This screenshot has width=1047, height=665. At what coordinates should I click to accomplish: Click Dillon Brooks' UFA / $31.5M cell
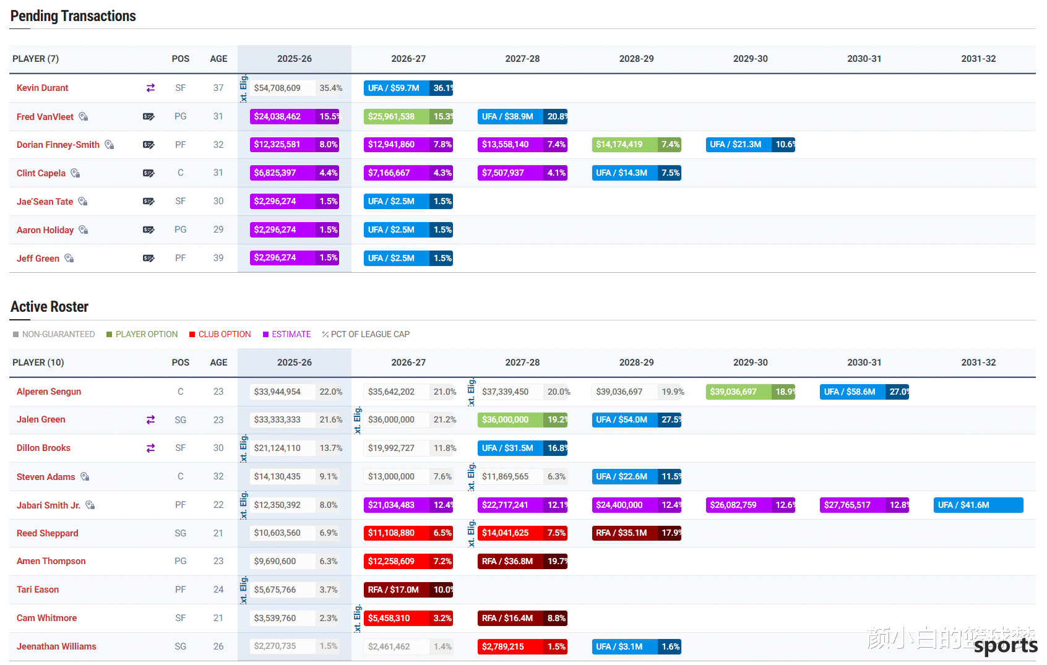click(522, 448)
